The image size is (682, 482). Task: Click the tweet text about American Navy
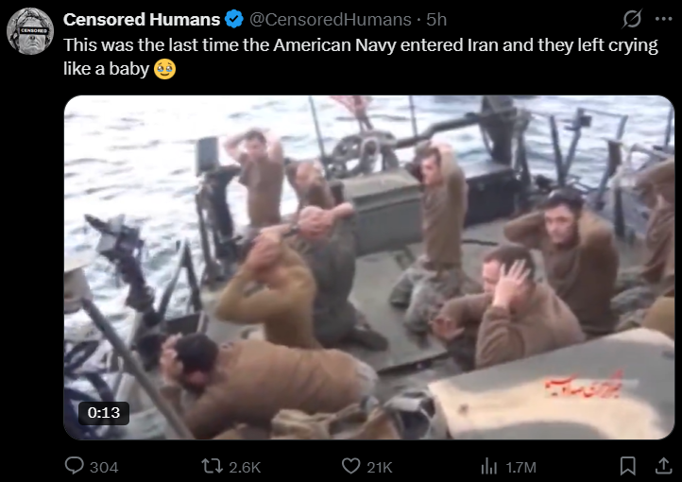coord(361,57)
